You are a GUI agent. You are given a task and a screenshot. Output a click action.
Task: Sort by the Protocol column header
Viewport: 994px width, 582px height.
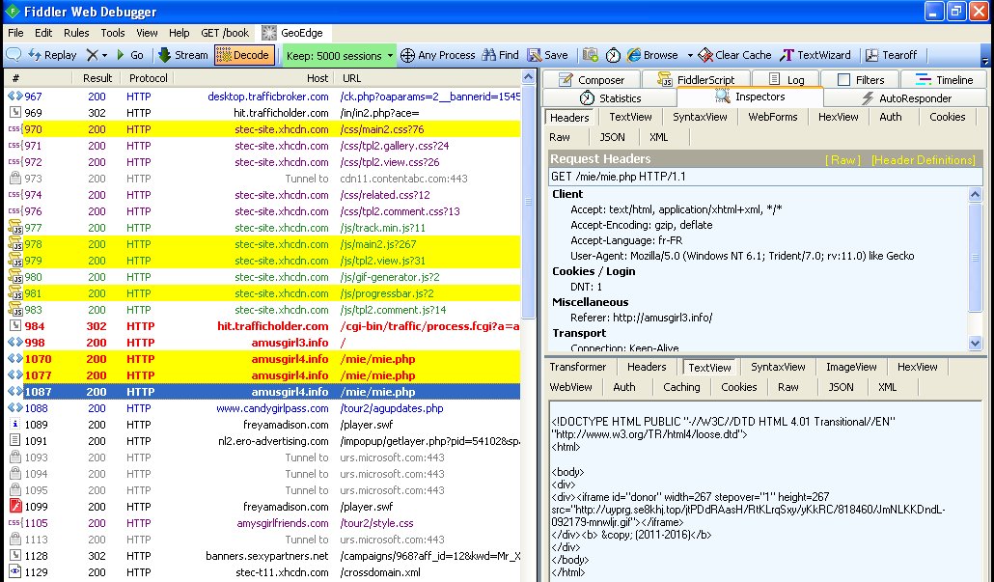point(148,78)
